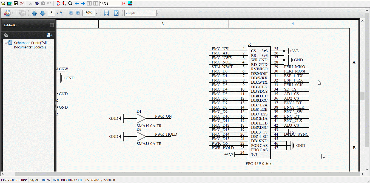Click the red zoom in magnifier

(64, 4)
